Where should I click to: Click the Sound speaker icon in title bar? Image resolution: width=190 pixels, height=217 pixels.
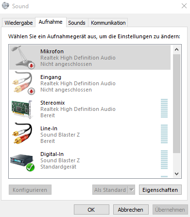[6, 6]
